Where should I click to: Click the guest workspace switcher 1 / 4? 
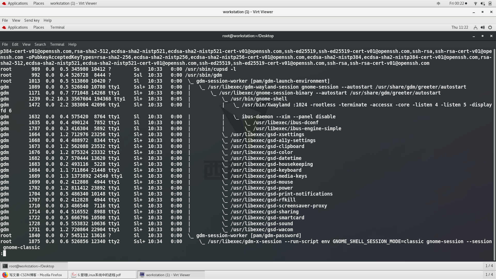pos(489,266)
